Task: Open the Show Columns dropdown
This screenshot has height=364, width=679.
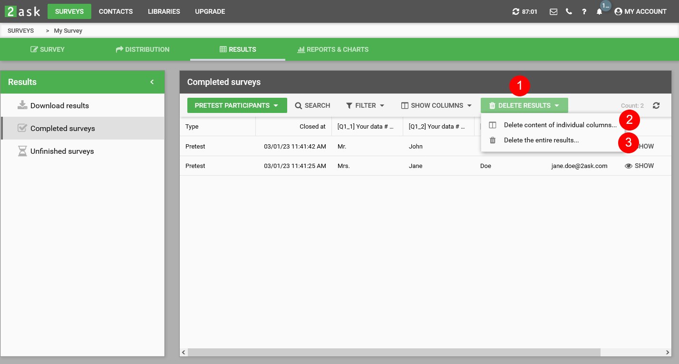Action: coord(436,105)
